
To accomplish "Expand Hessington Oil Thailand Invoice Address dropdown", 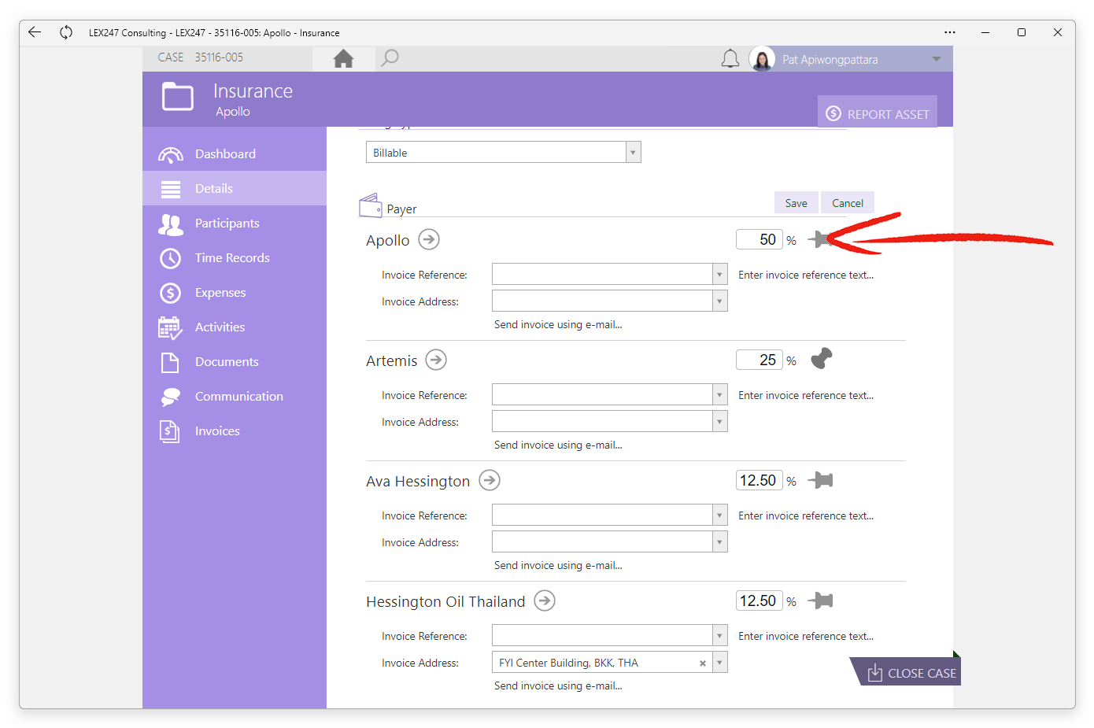I will coord(719,663).
